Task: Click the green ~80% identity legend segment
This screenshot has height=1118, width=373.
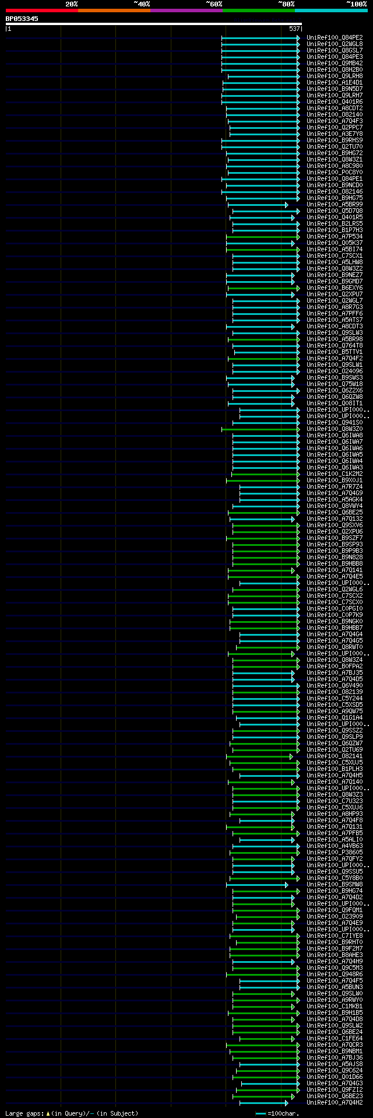Action: 259,10
